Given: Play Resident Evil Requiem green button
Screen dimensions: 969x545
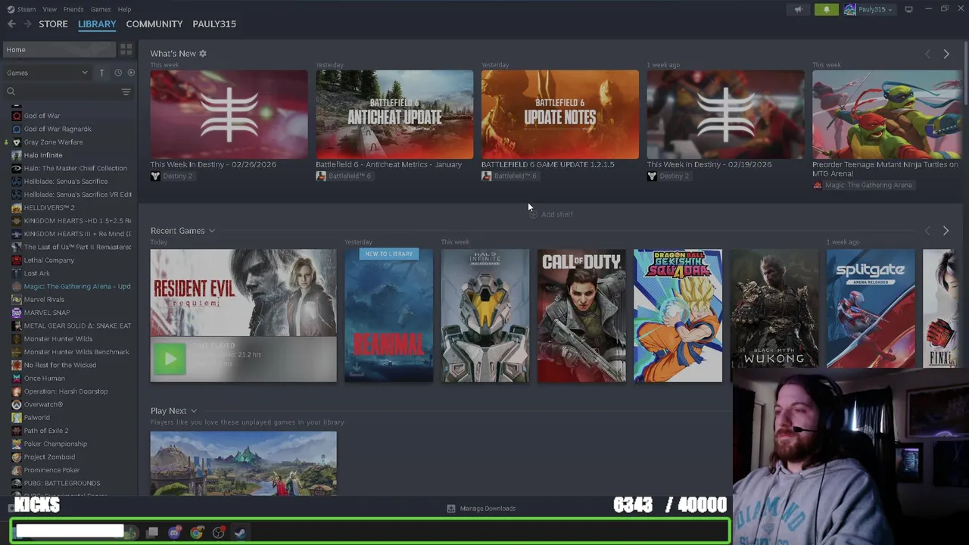Looking at the screenshot, I should click(169, 359).
